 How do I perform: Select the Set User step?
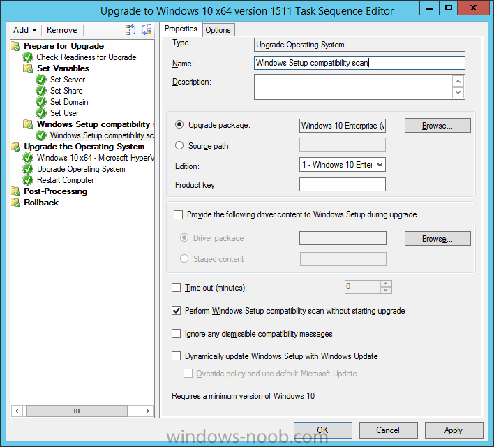coord(65,113)
